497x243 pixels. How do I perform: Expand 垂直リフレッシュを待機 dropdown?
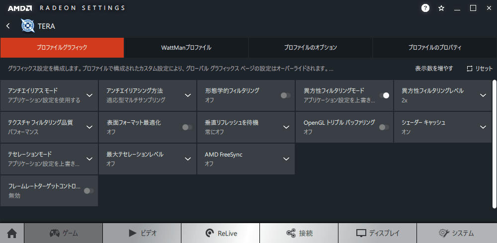(286, 127)
